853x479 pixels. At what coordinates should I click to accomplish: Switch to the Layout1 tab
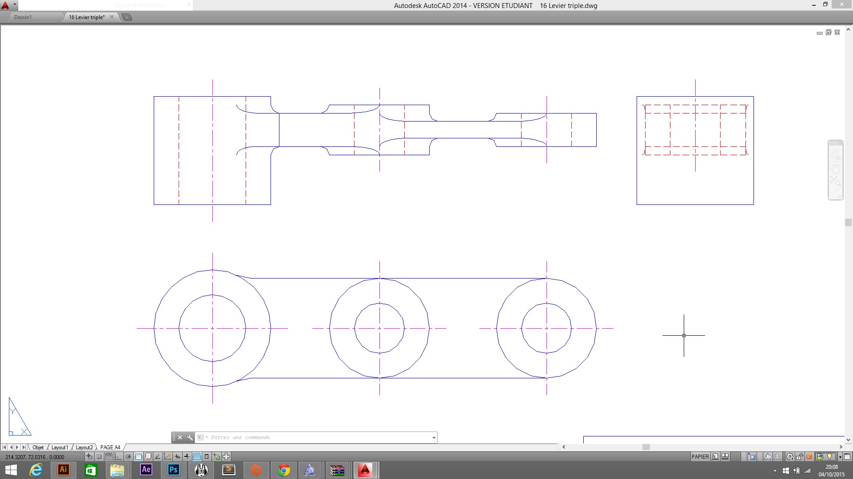click(x=60, y=447)
